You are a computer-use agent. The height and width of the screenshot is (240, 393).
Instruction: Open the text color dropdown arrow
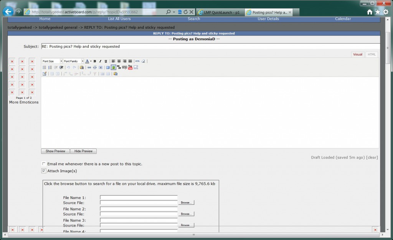tap(91, 61)
